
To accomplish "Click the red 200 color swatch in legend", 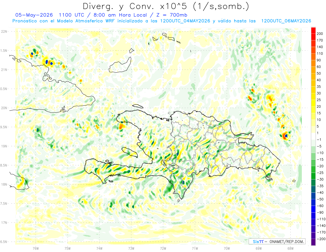I will coord(313,30).
